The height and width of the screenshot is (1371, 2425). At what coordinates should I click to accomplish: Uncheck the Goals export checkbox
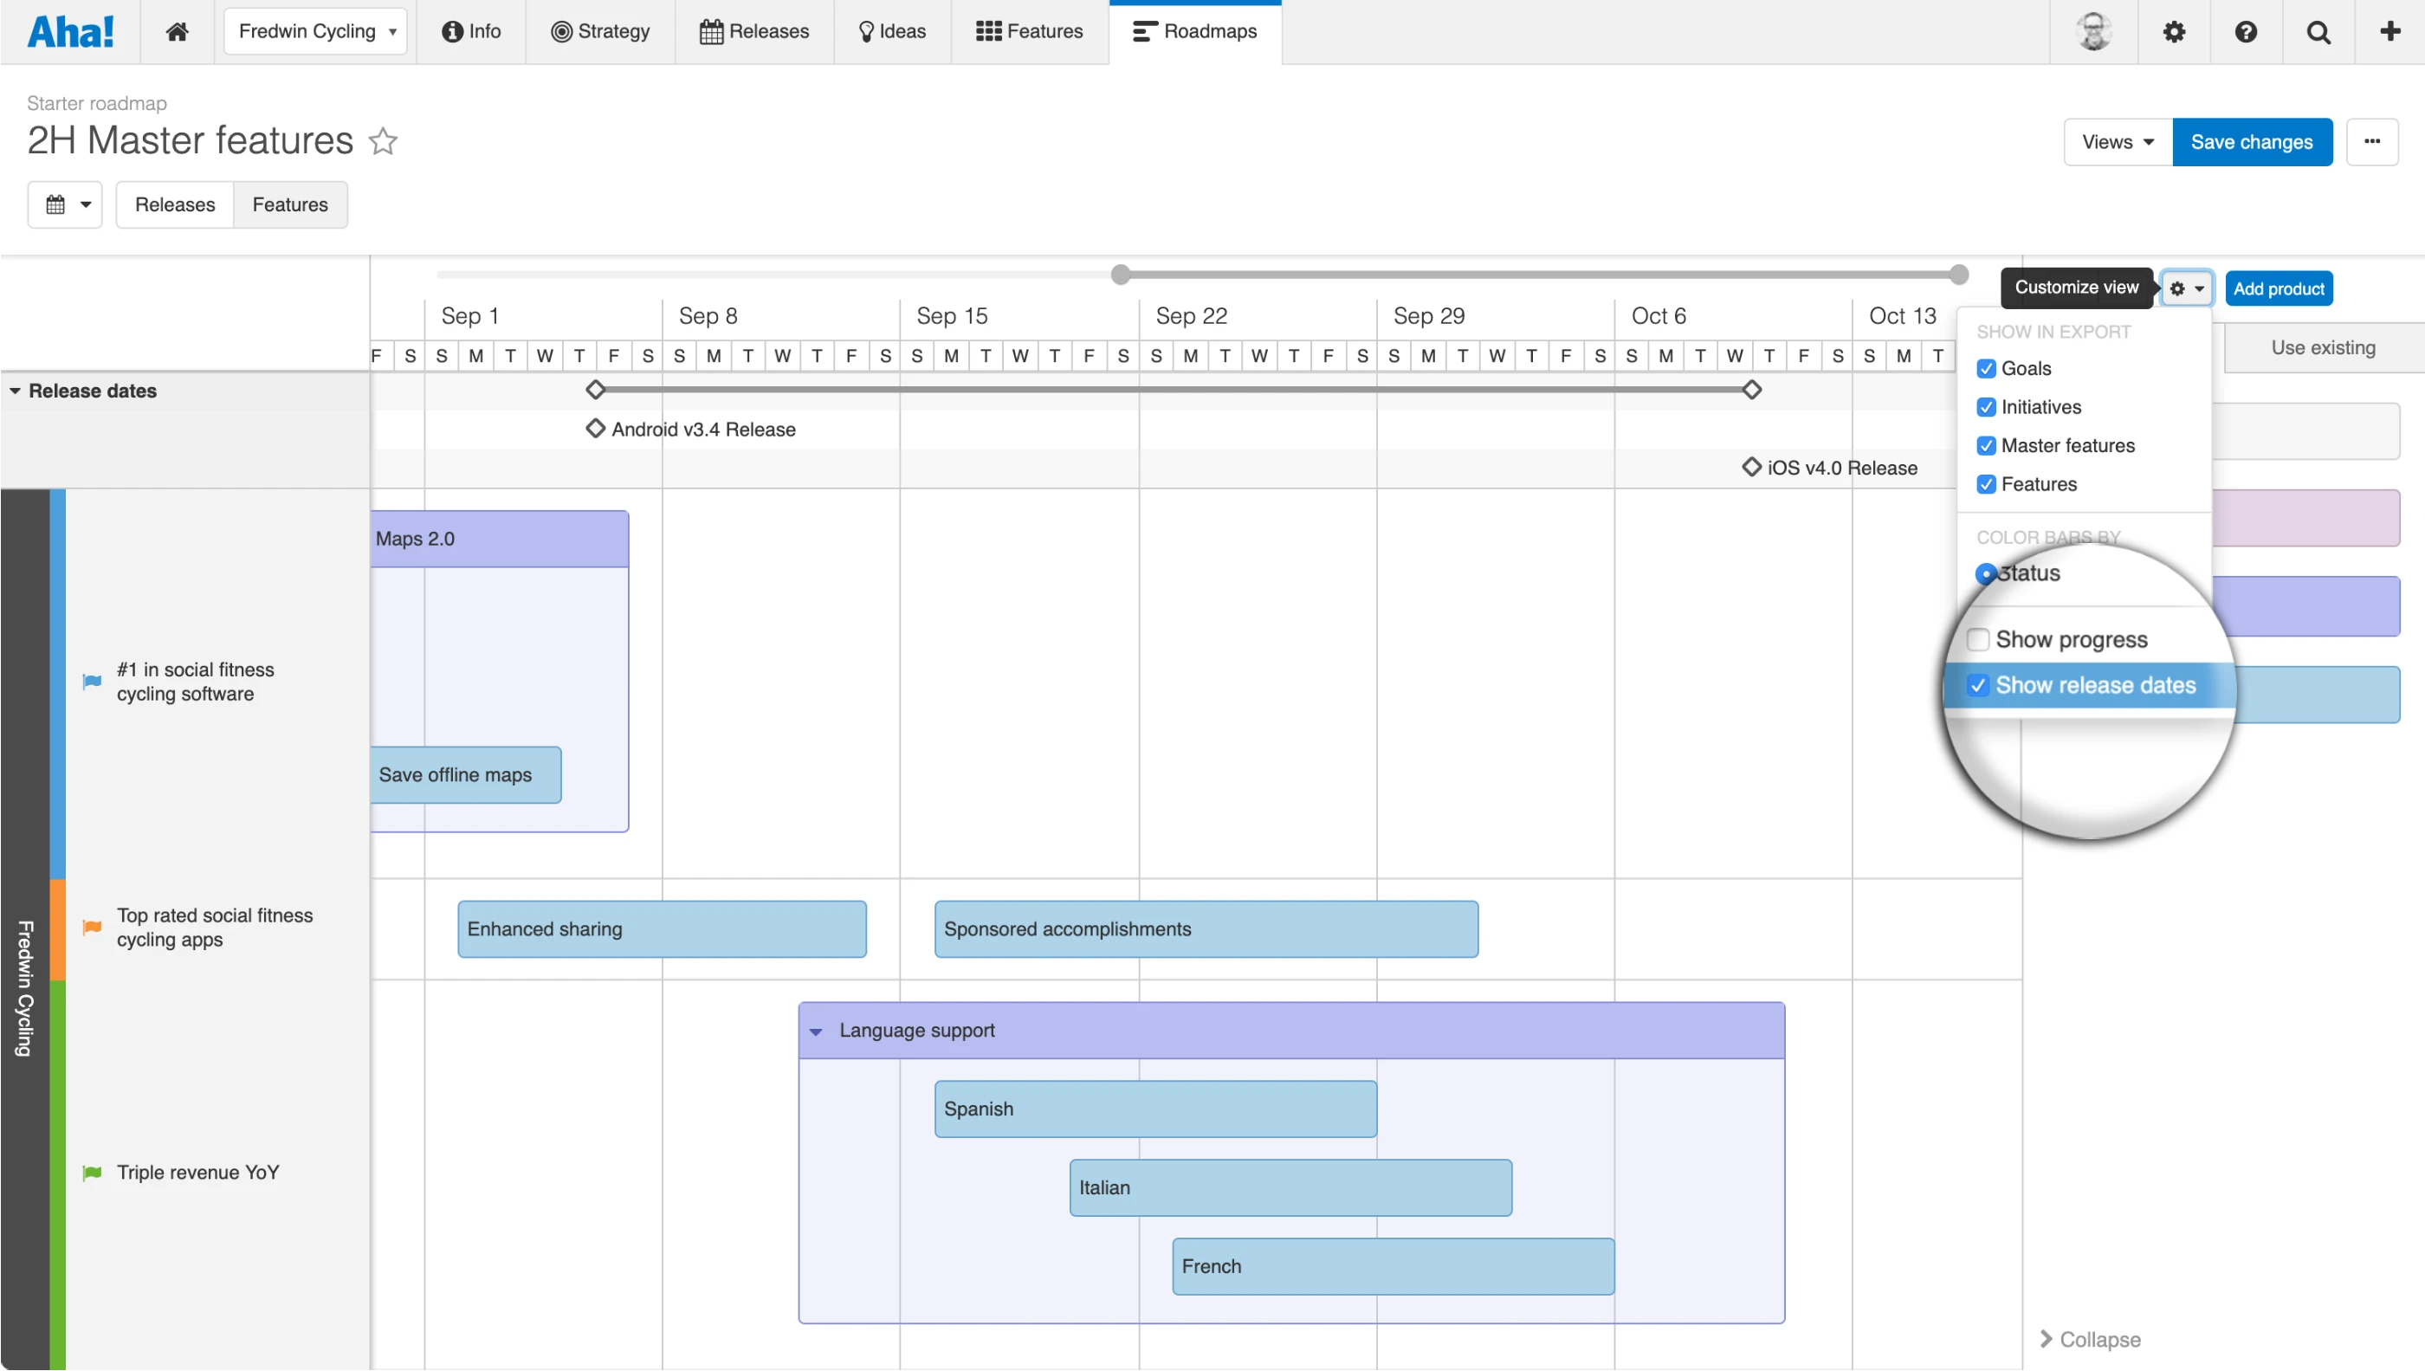point(1986,368)
